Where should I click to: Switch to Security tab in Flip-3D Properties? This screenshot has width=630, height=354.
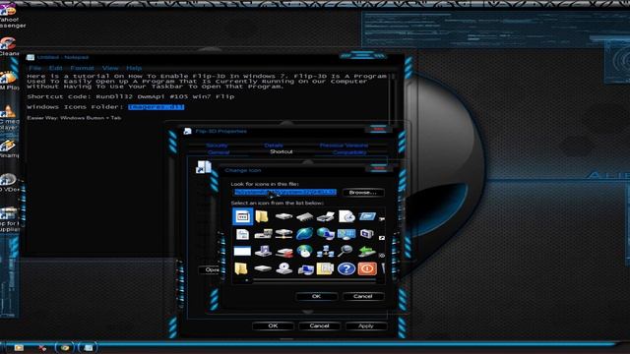click(217, 146)
